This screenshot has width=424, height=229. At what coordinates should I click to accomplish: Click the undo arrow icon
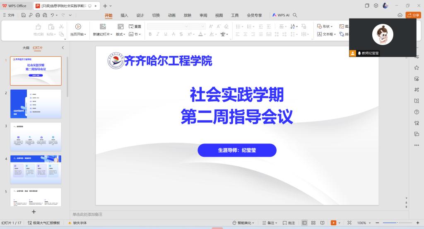pos(53,15)
